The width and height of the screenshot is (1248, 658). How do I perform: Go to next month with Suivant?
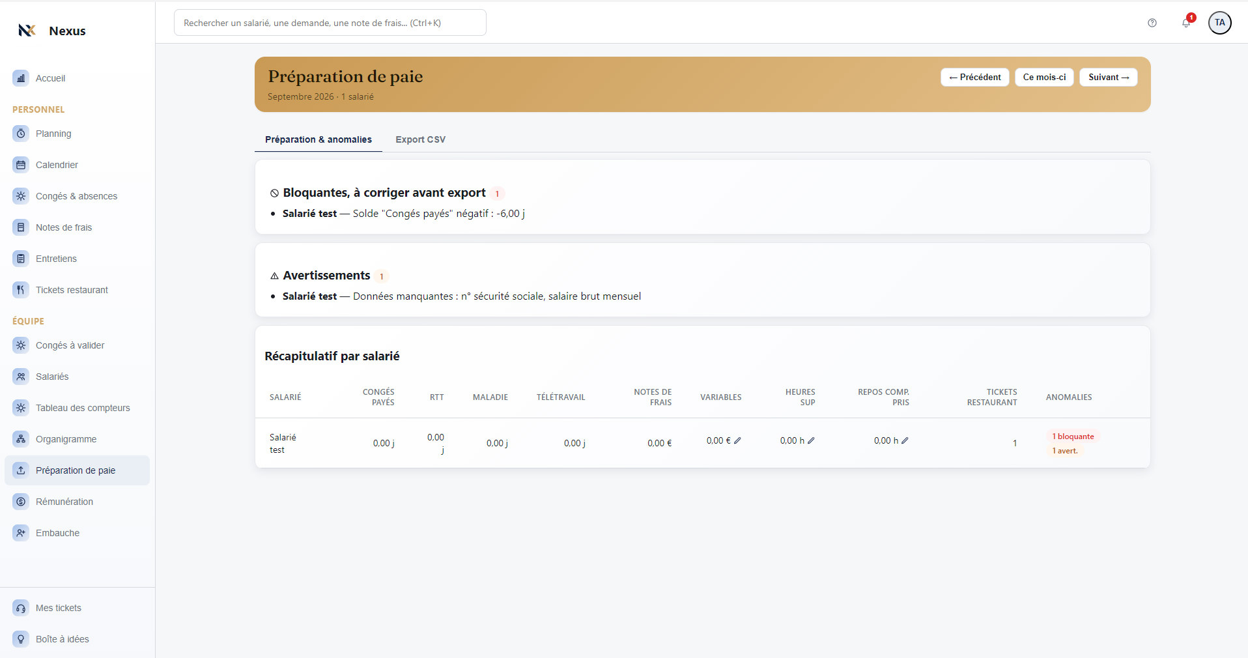(1109, 77)
